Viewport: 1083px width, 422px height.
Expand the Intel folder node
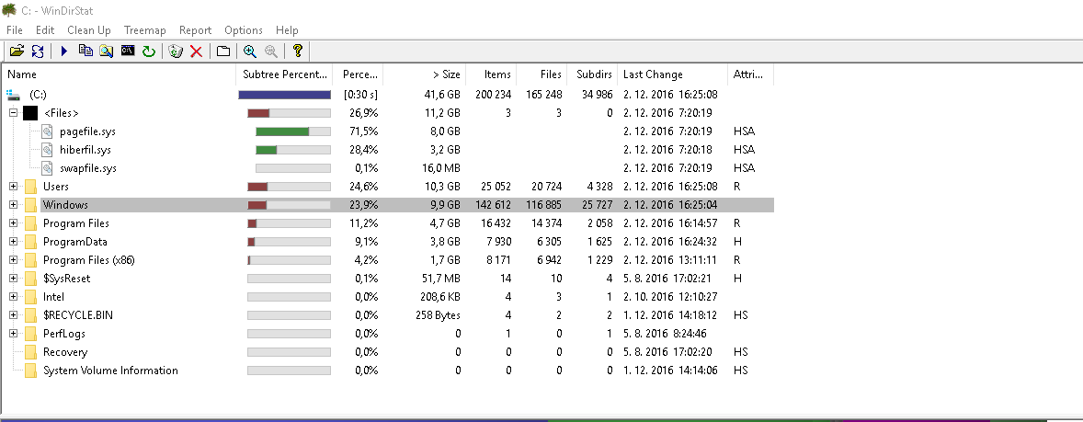(x=13, y=297)
